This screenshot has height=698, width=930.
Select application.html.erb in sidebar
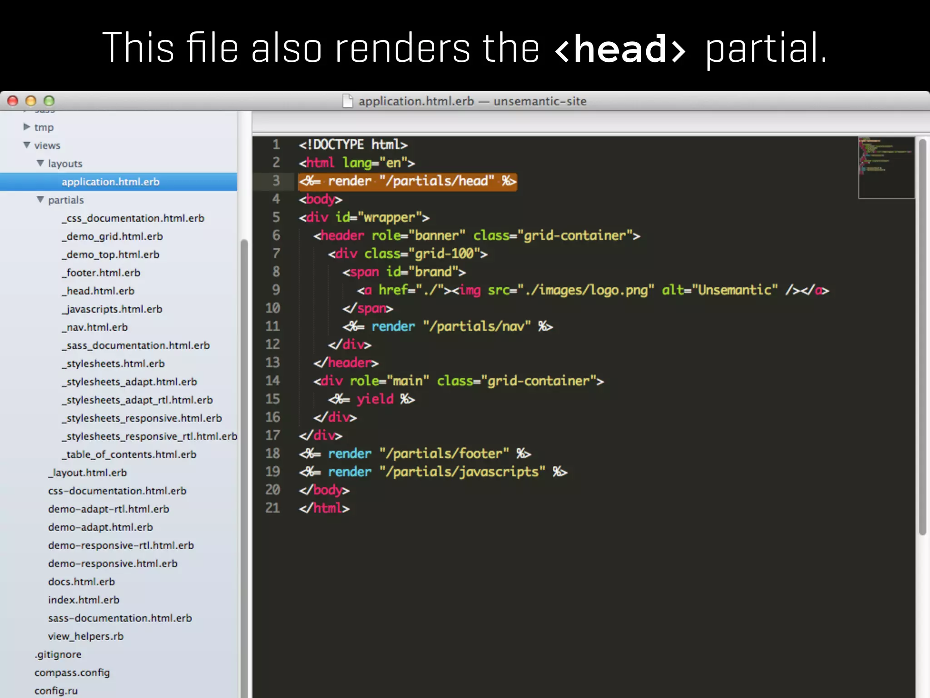(110, 182)
